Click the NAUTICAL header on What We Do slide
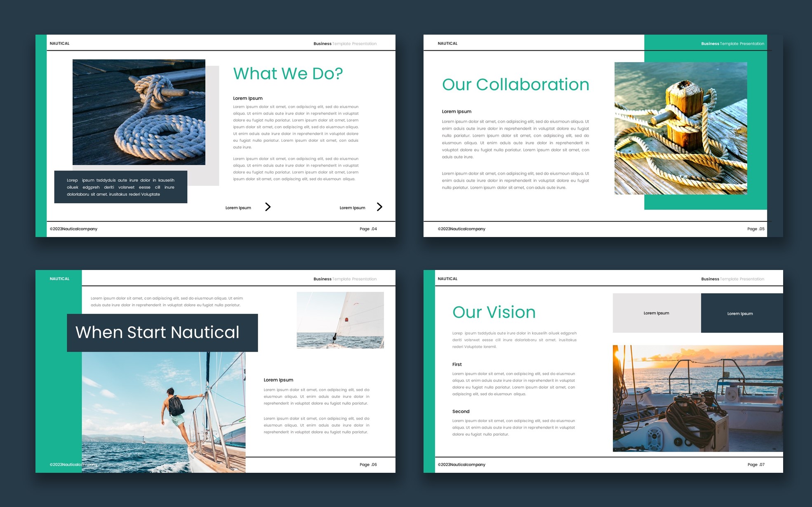812x507 pixels. pos(59,43)
